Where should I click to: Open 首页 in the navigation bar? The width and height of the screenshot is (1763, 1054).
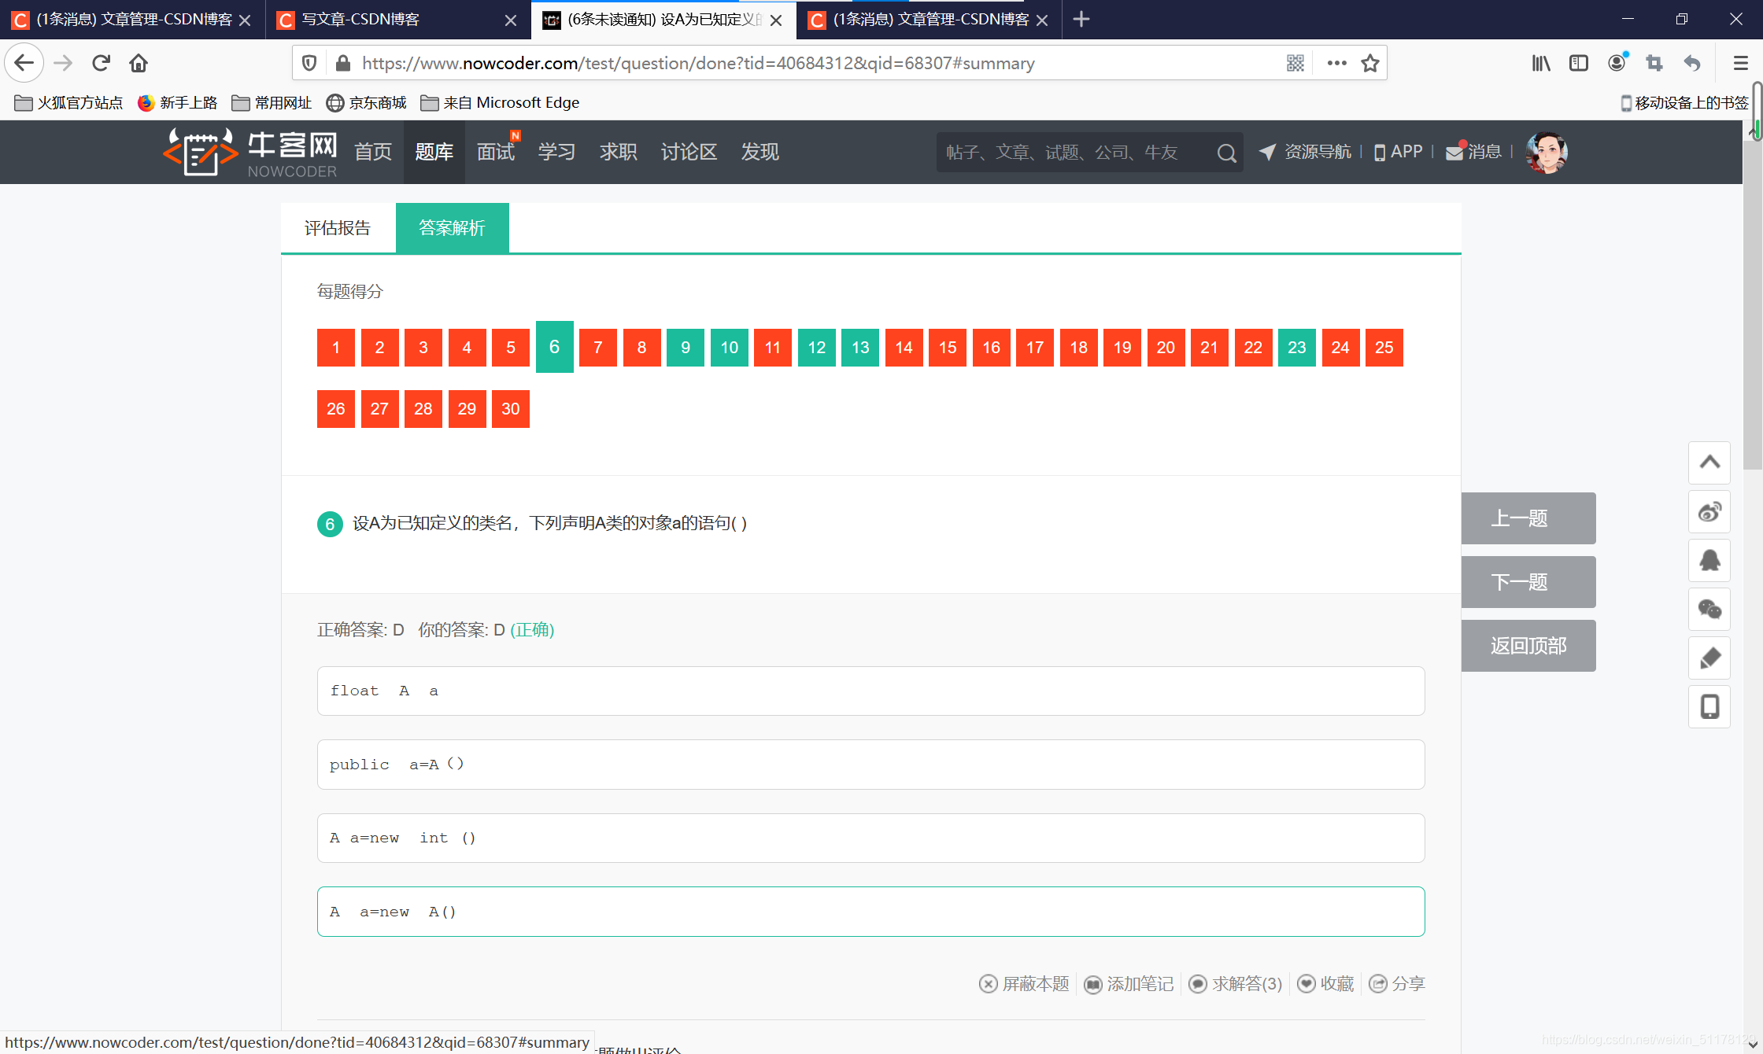coord(373,152)
